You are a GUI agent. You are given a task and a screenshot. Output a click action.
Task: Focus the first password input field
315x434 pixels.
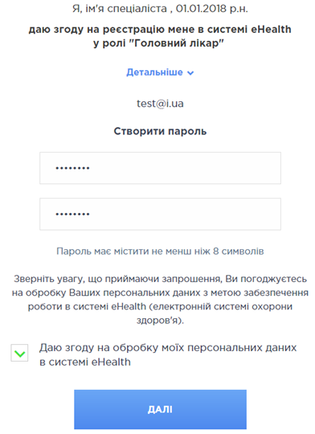160,168
